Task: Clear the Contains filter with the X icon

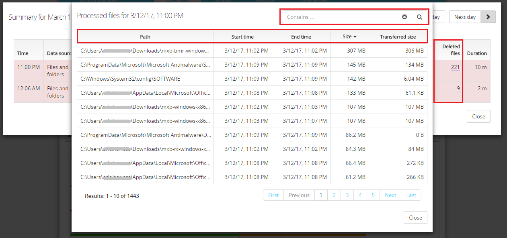Action: click(404, 16)
